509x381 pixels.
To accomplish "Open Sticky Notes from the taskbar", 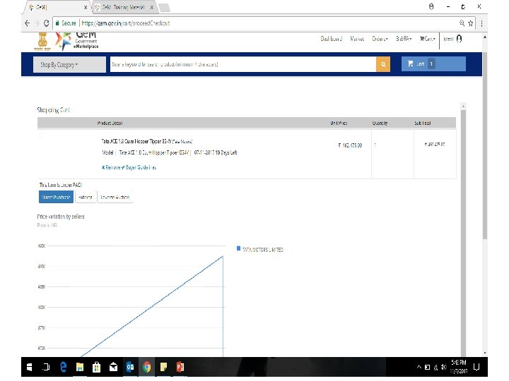I will pos(163,367).
